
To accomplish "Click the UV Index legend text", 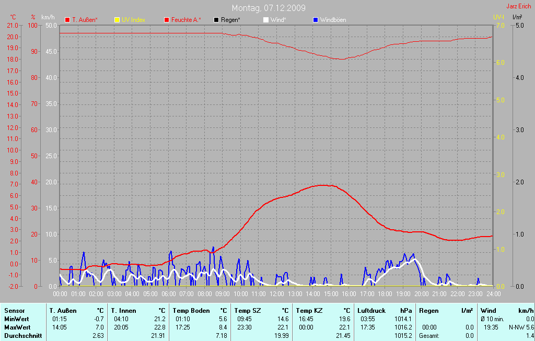I will coord(133,20).
